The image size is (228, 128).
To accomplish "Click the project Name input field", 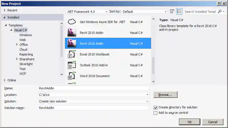I will [x=94, y=88].
